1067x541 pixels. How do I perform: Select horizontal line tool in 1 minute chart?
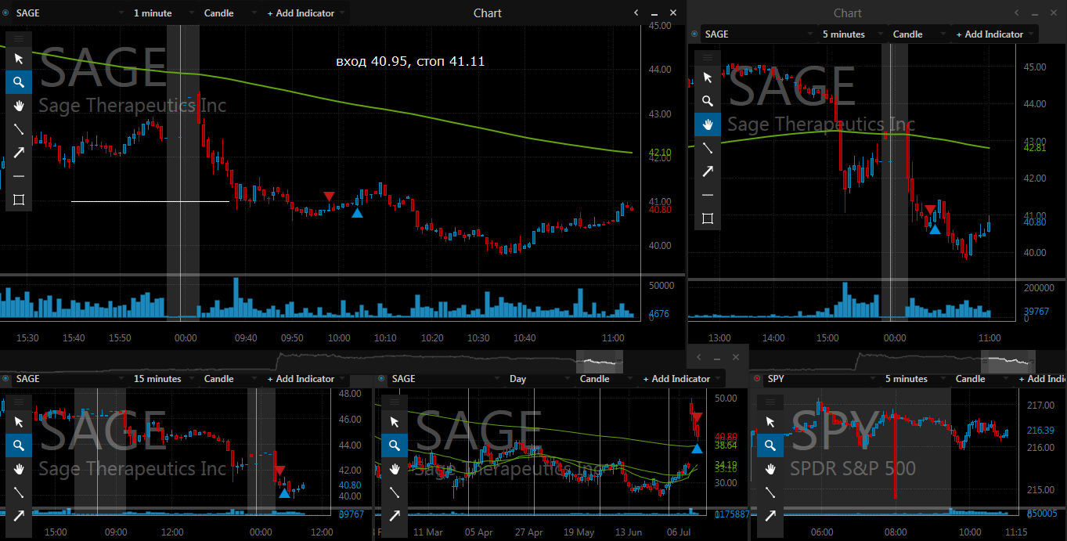pos(19,176)
